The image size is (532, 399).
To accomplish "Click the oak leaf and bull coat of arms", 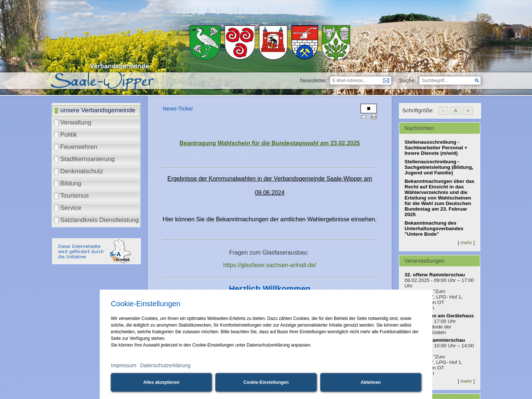I will tap(336, 42).
